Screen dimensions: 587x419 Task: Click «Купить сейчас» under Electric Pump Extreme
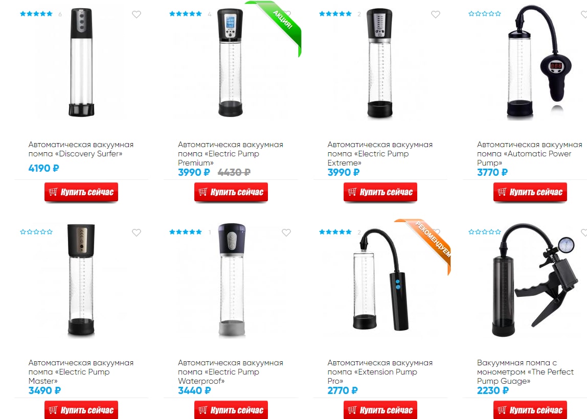(380, 192)
